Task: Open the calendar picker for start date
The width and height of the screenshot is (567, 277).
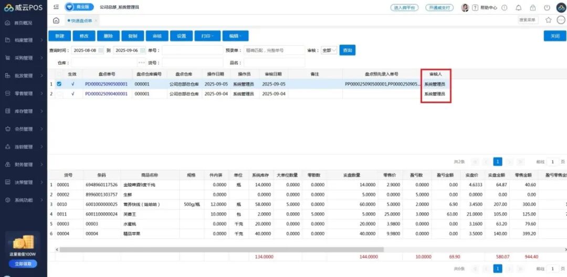Action: [x=101, y=50]
